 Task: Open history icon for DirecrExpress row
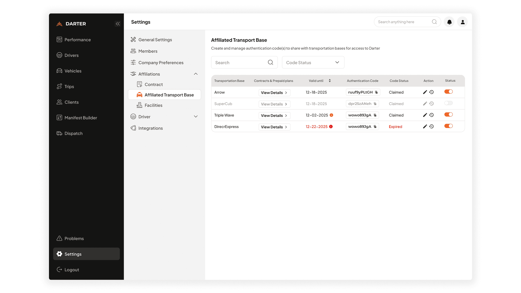pos(432,126)
